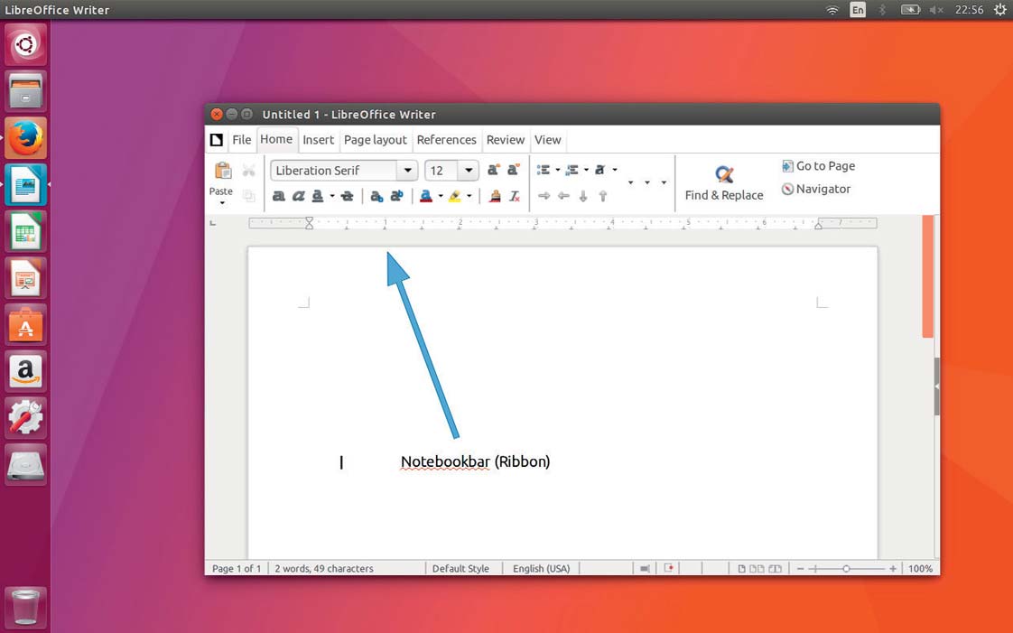Click the Copy icon below Cut

pos(248,196)
